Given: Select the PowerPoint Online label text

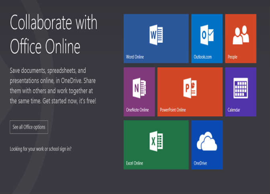Looking at the screenshot, I should pyautogui.click(x=173, y=110).
